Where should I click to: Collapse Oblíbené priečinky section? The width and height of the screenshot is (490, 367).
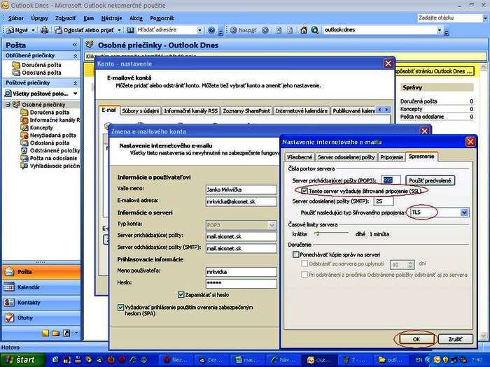click(76, 56)
